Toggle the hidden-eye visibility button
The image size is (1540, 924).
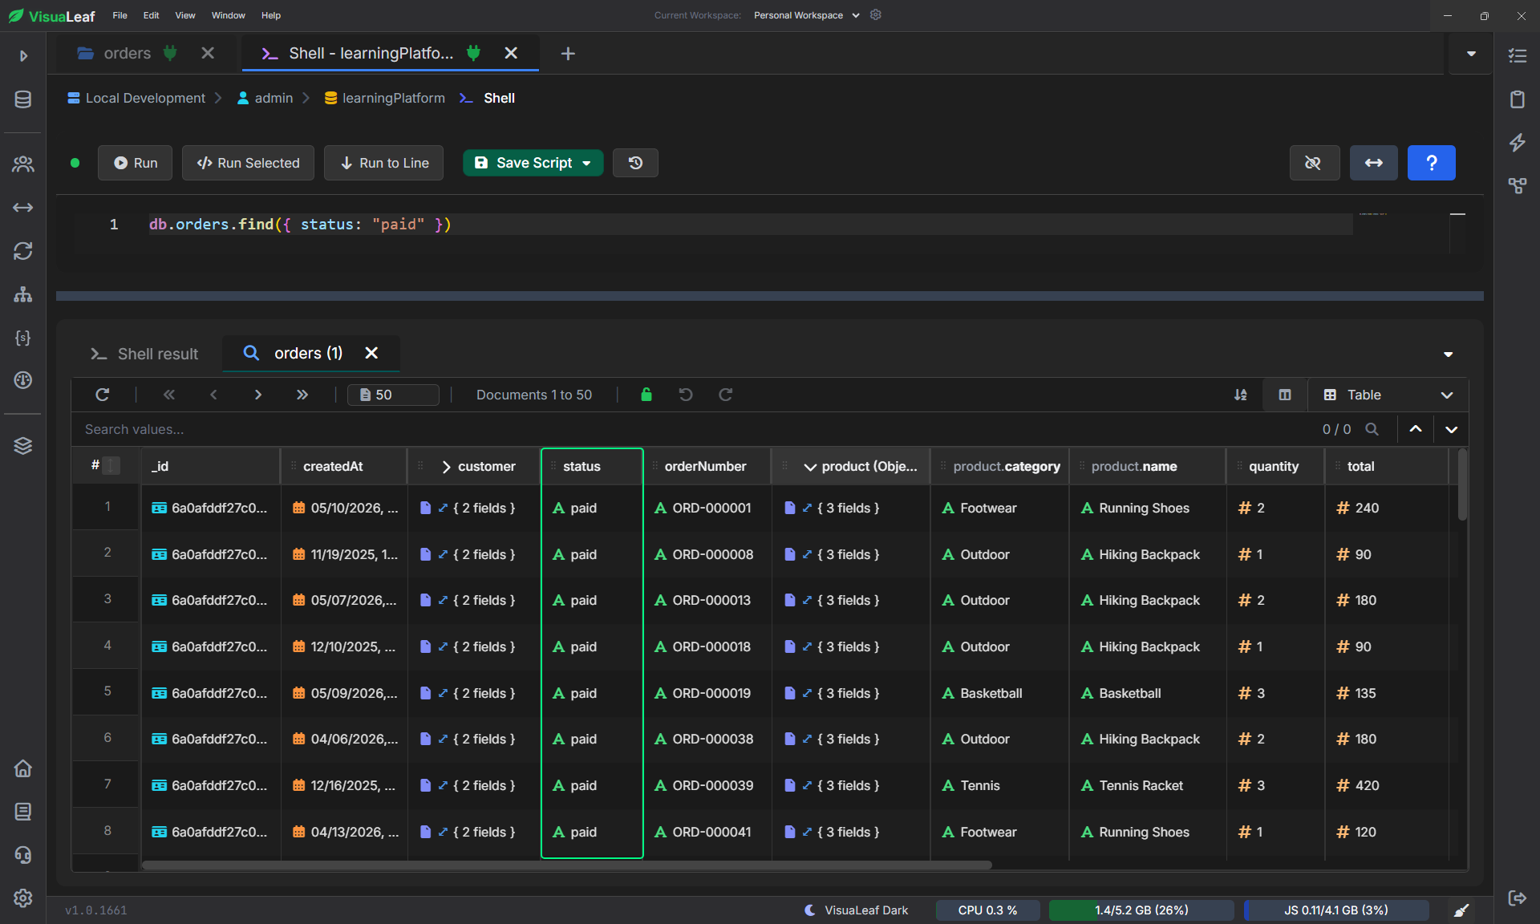click(1314, 163)
